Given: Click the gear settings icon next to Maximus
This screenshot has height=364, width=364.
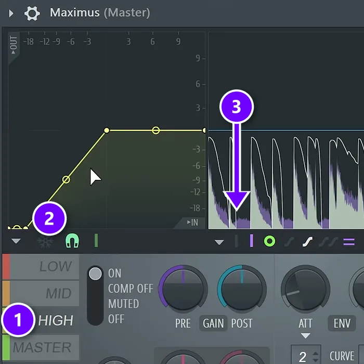Looking at the screenshot, I should tap(32, 13).
